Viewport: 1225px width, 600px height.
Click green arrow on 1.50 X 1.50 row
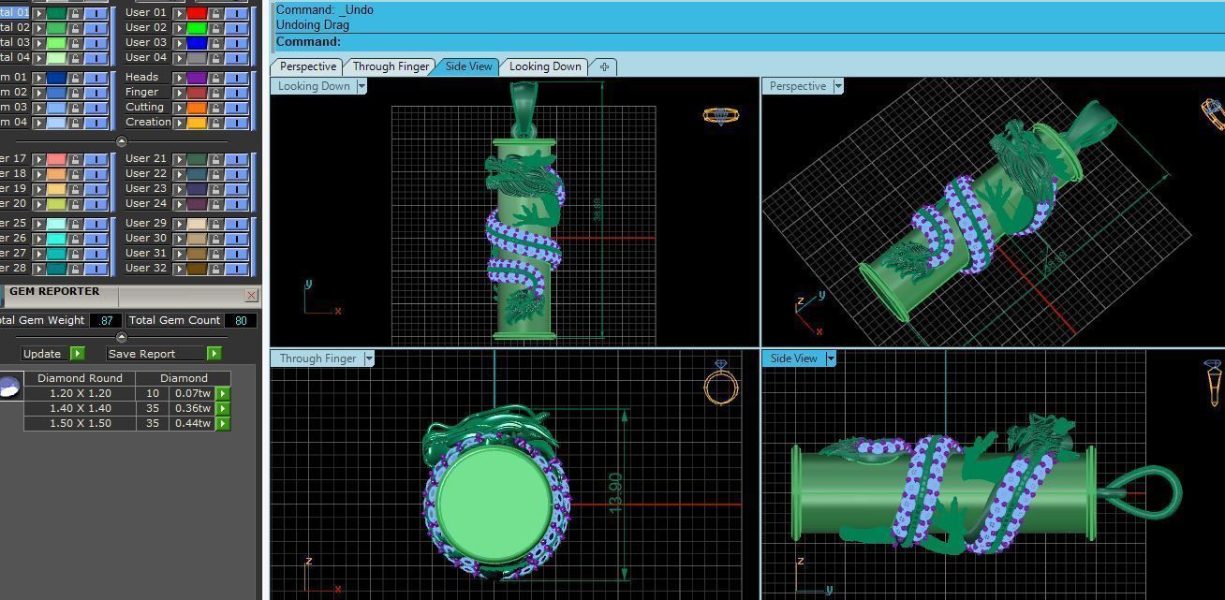pos(223,424)
